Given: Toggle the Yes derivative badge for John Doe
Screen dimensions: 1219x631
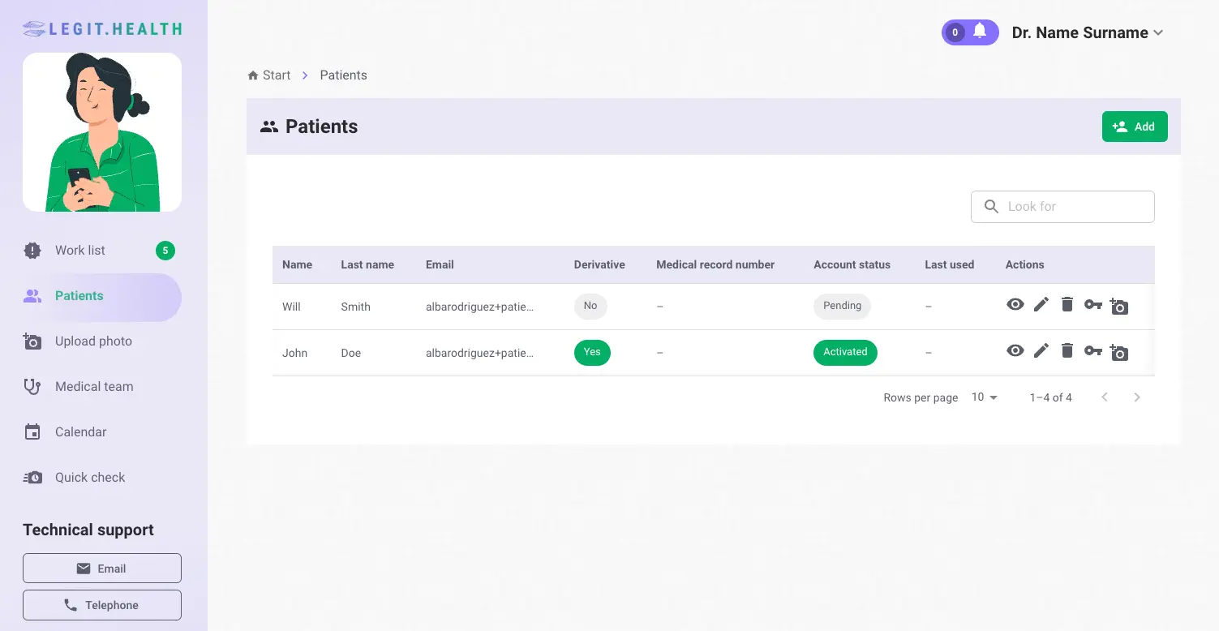Looking at the screenshot, I should coord(592,352).
